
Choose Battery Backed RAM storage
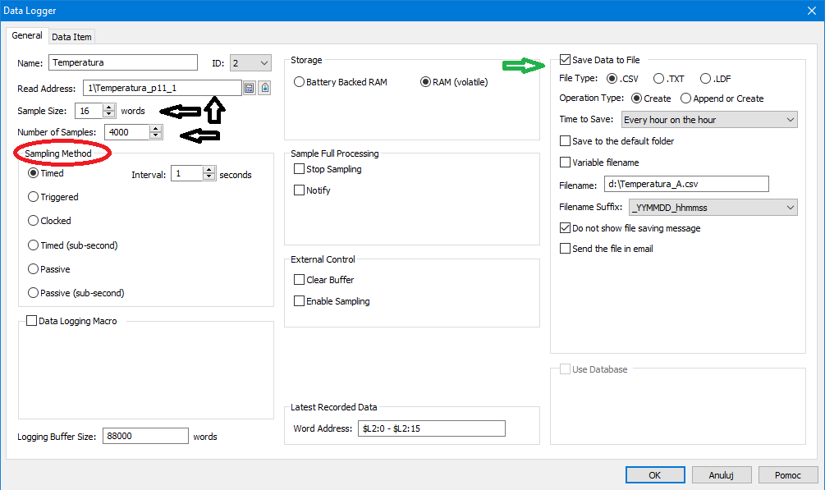click(x=300, y=82)
